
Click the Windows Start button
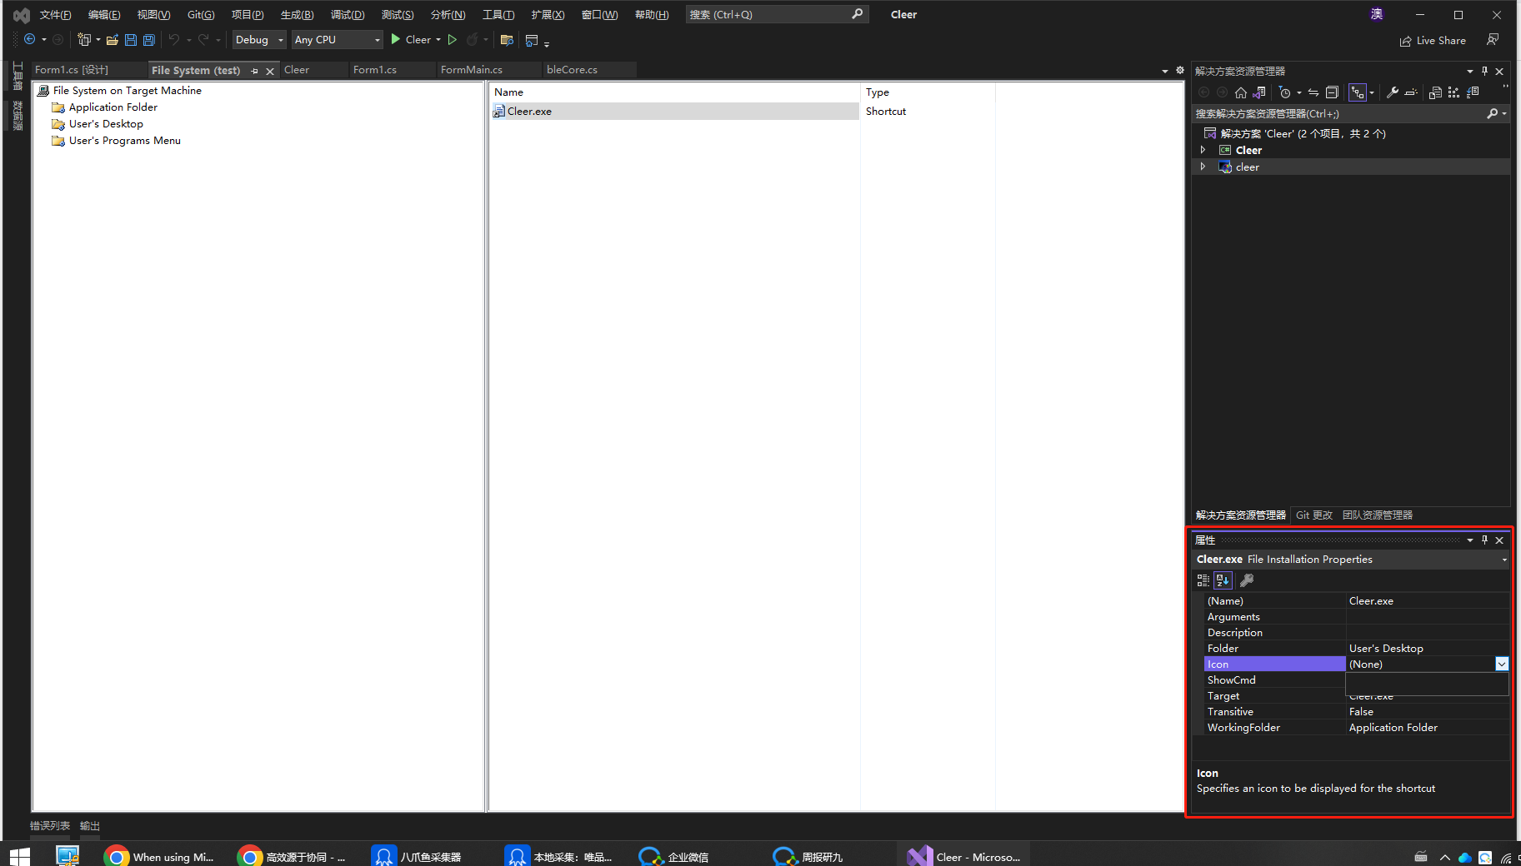19,856
